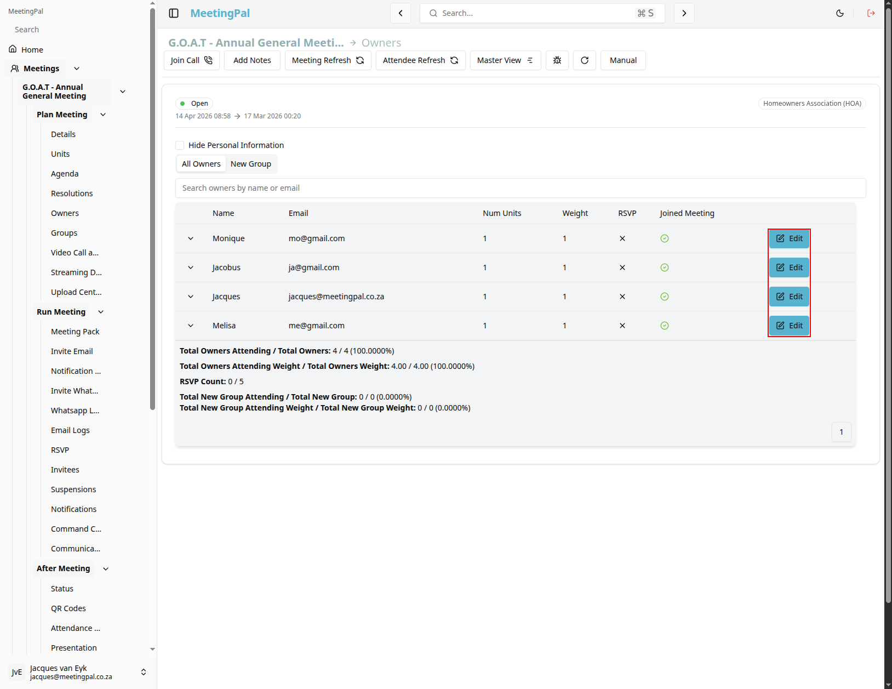Edit the Jacobus owner entry
This screenshot has width=892, height=689.
789,267
